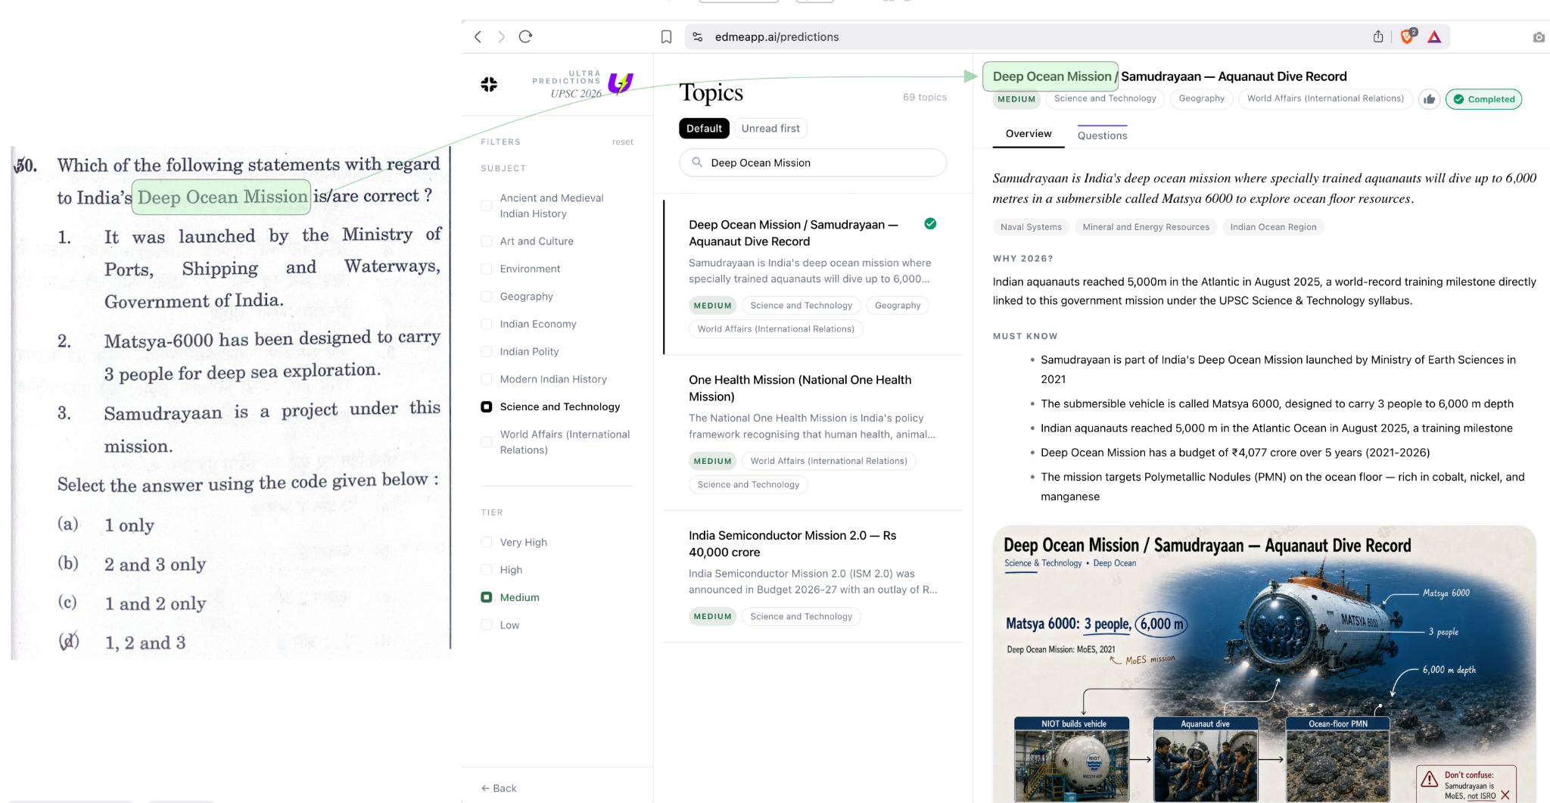The height and width of the screenshot is (803, 1550).
Task: Like the topic with the thumbs-up icon
Action: (1429, 99)
